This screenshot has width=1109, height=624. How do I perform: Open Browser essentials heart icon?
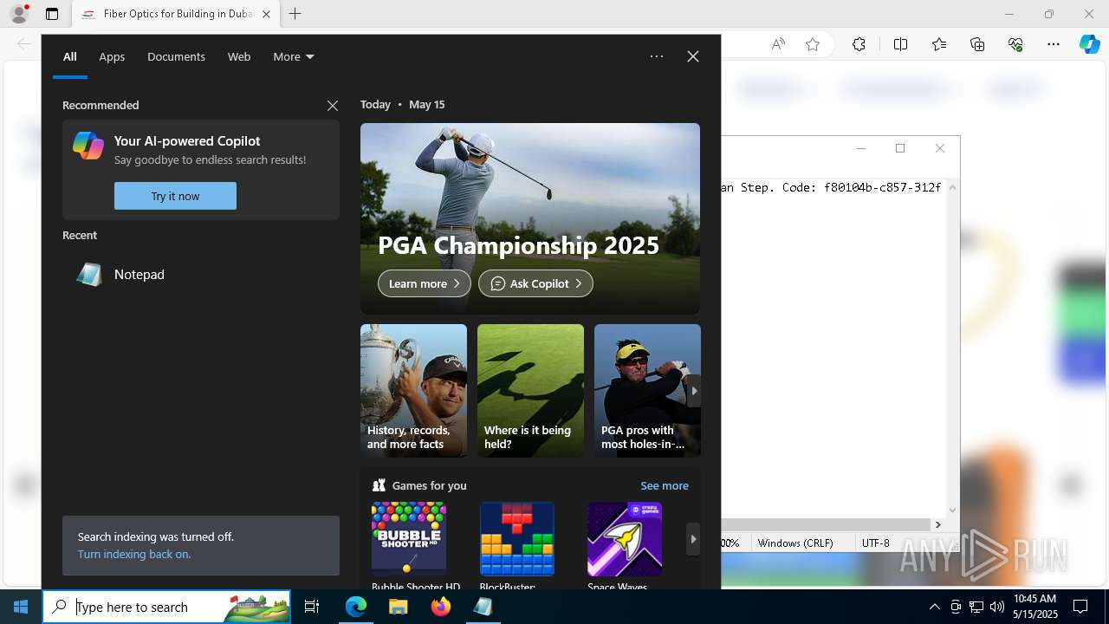(1015, 44)
